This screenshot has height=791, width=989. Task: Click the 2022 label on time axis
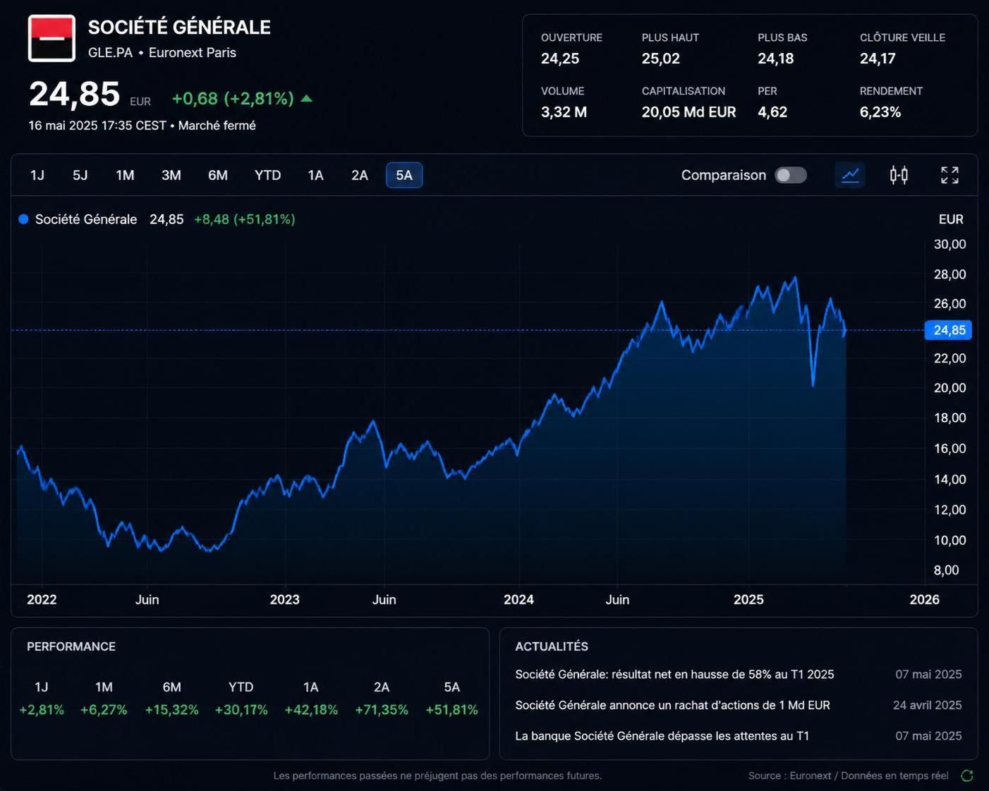tap(42, 599)
